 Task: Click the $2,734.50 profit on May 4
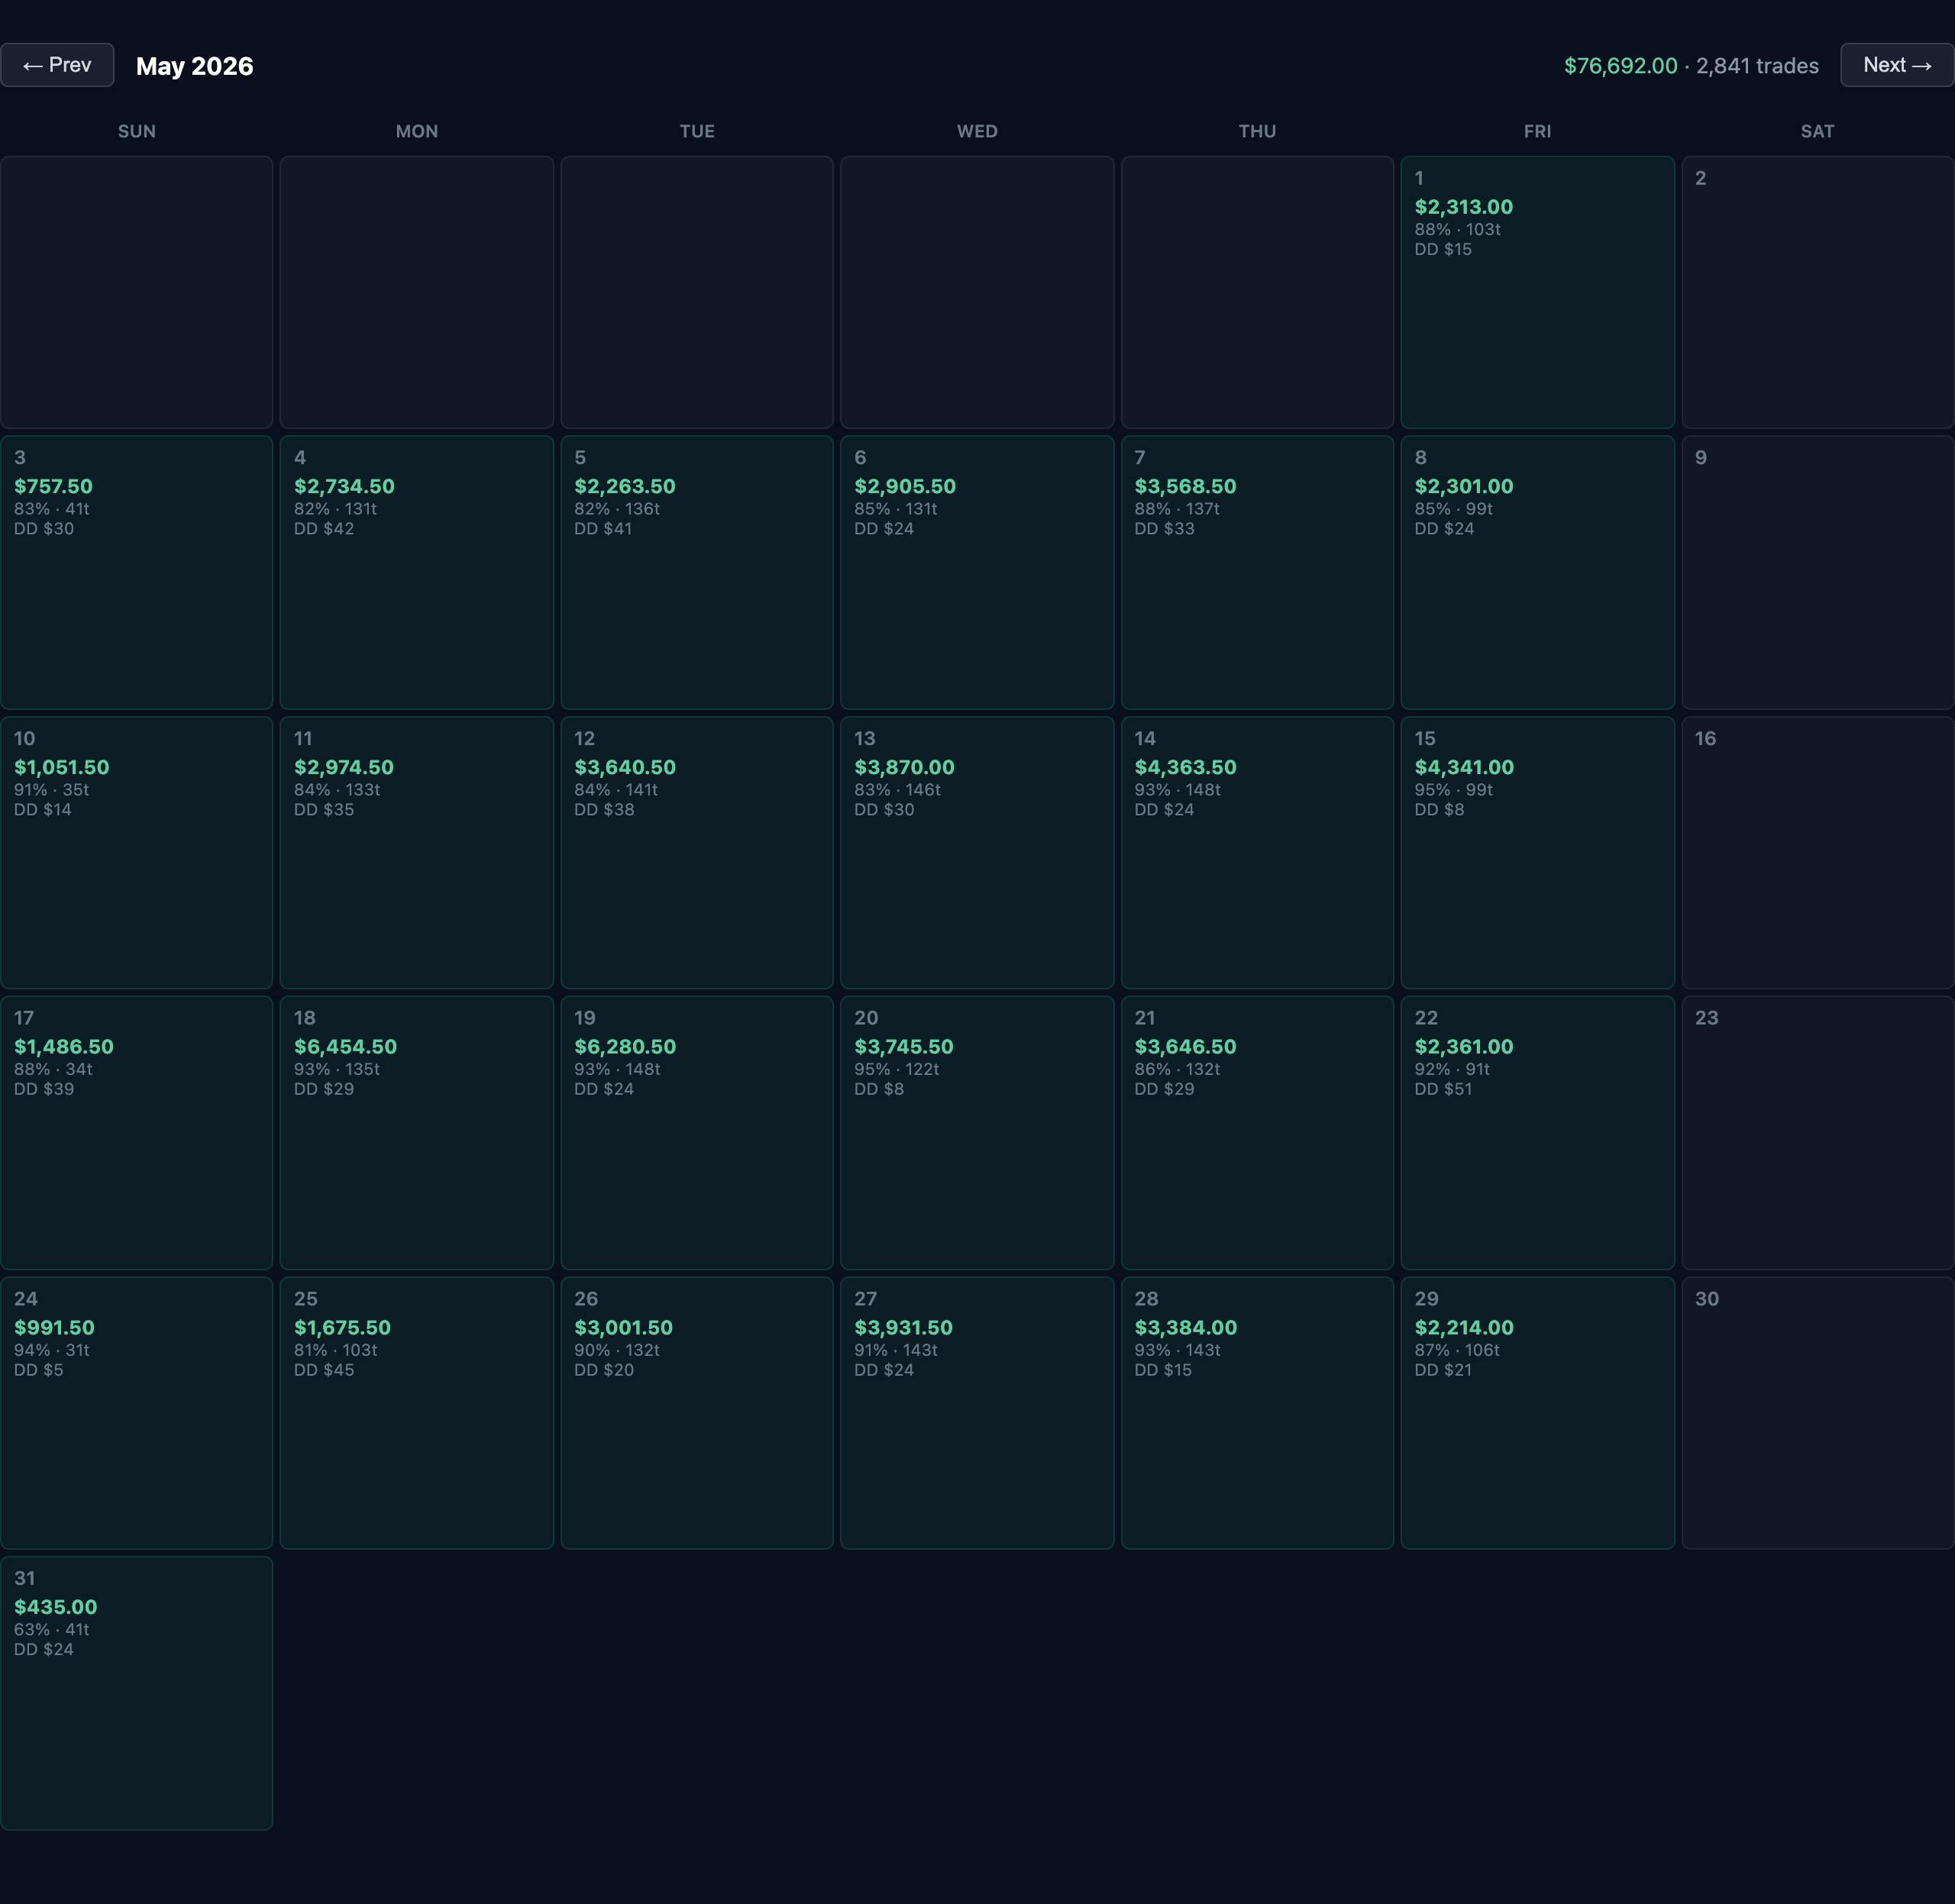344,486
